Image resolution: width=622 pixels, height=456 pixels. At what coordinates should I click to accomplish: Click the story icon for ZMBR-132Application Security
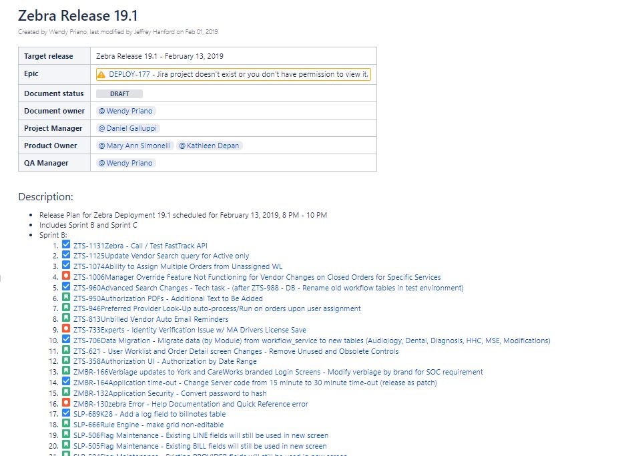(66, 392)
